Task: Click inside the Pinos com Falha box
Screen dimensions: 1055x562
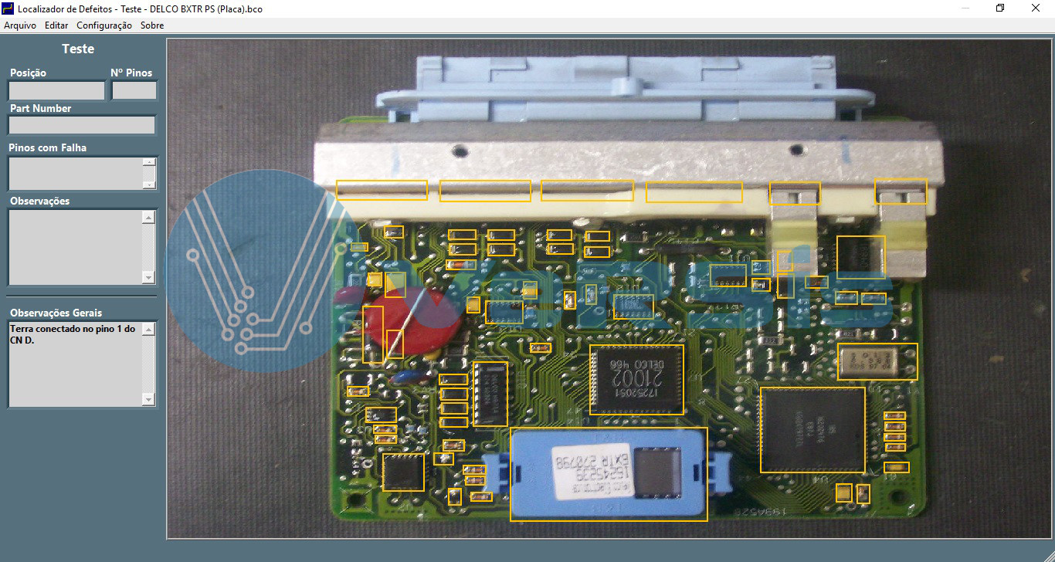Action: click(75, 174)
